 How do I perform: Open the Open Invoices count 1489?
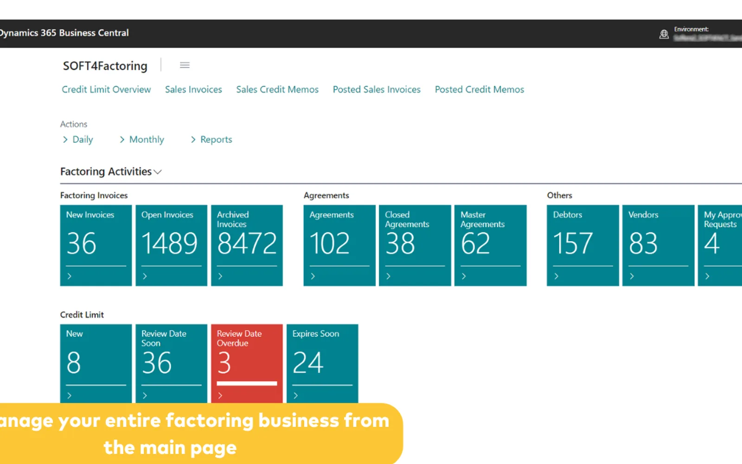tap(170, 244)
